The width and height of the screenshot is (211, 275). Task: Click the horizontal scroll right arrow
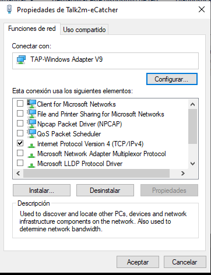click(x=182, y=173)
